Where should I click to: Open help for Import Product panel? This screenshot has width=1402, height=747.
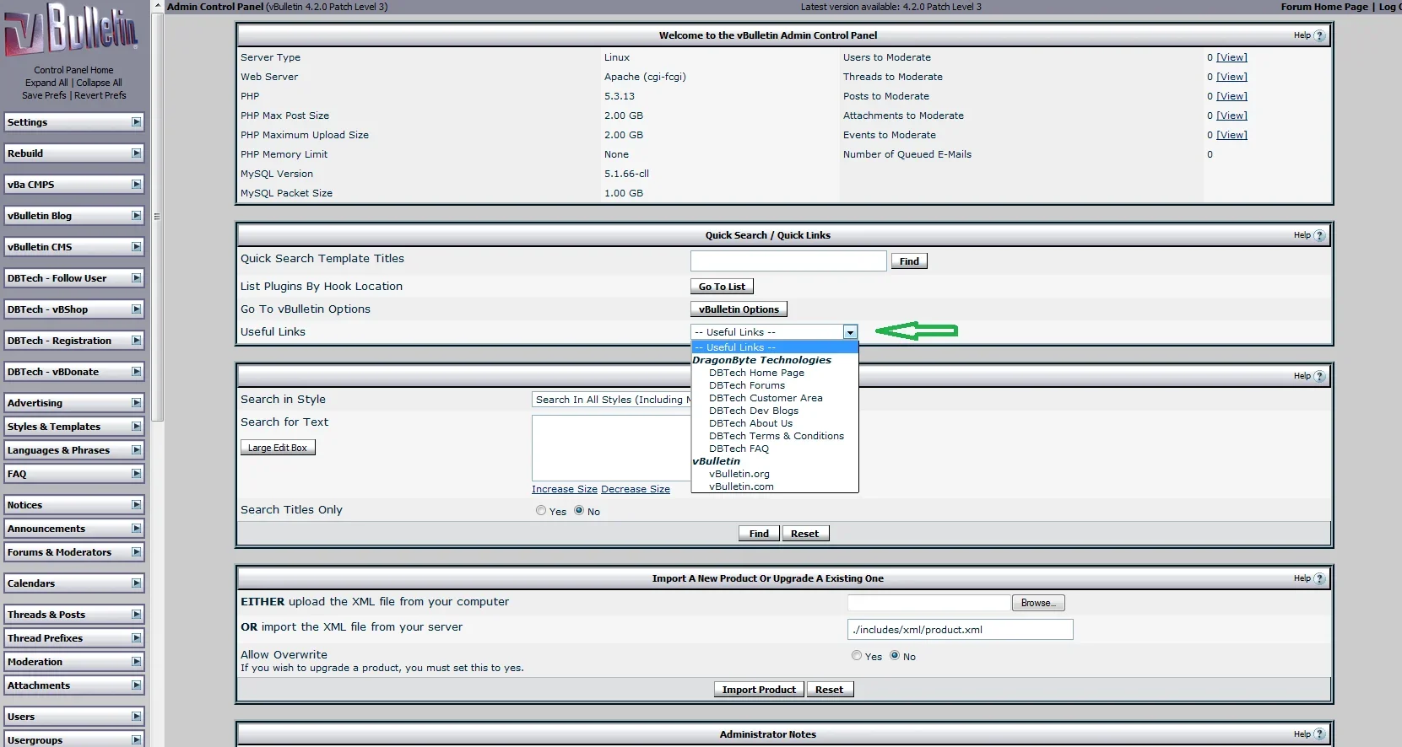point(1319,578)
